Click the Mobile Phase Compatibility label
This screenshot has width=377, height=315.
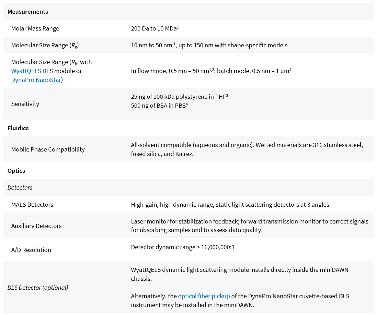pyautogui.click(x=48, y=149)
